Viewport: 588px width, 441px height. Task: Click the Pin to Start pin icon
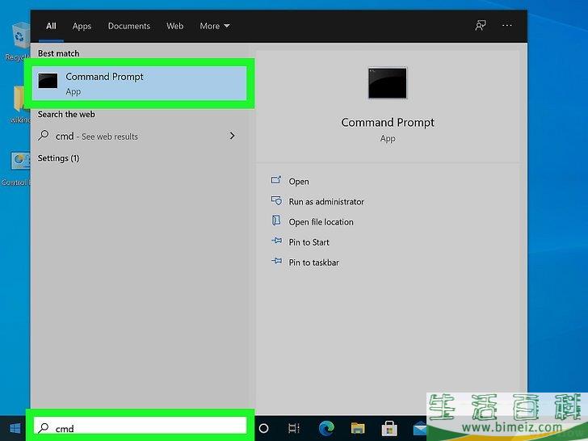coord(277,241)
